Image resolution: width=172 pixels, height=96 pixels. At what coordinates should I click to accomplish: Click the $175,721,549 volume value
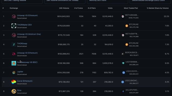64,35
